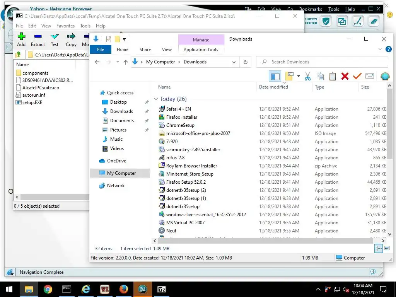Expand the ribbon using the chevron
This screenshot has width=396, height=297.
pyautogui.click(x=380, y=49)
